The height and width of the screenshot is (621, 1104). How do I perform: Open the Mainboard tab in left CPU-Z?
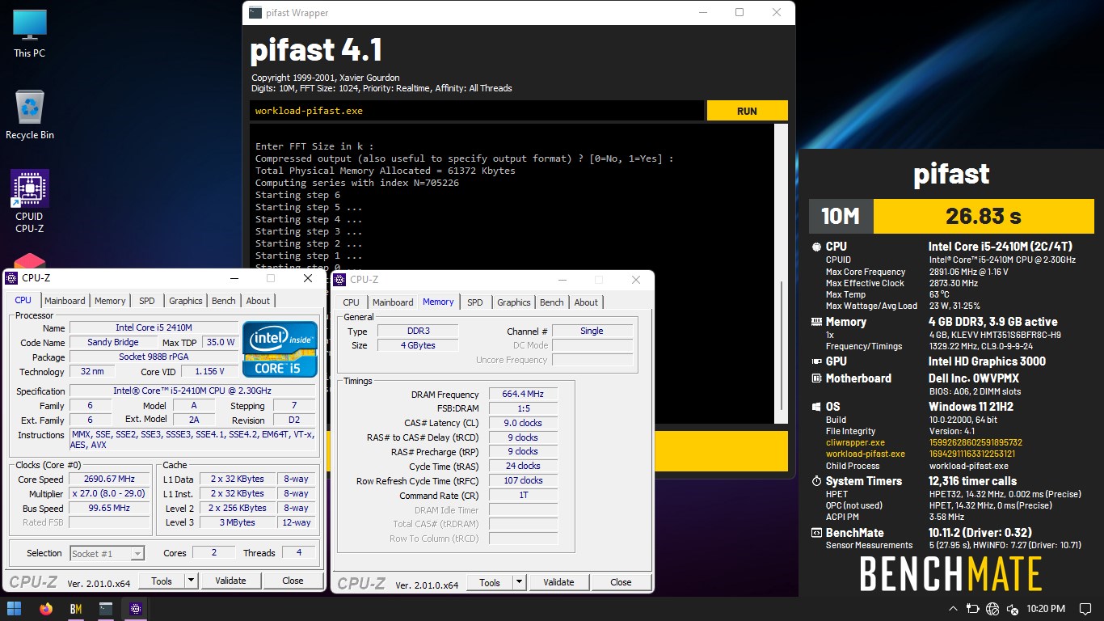click(x=65, y=301)
